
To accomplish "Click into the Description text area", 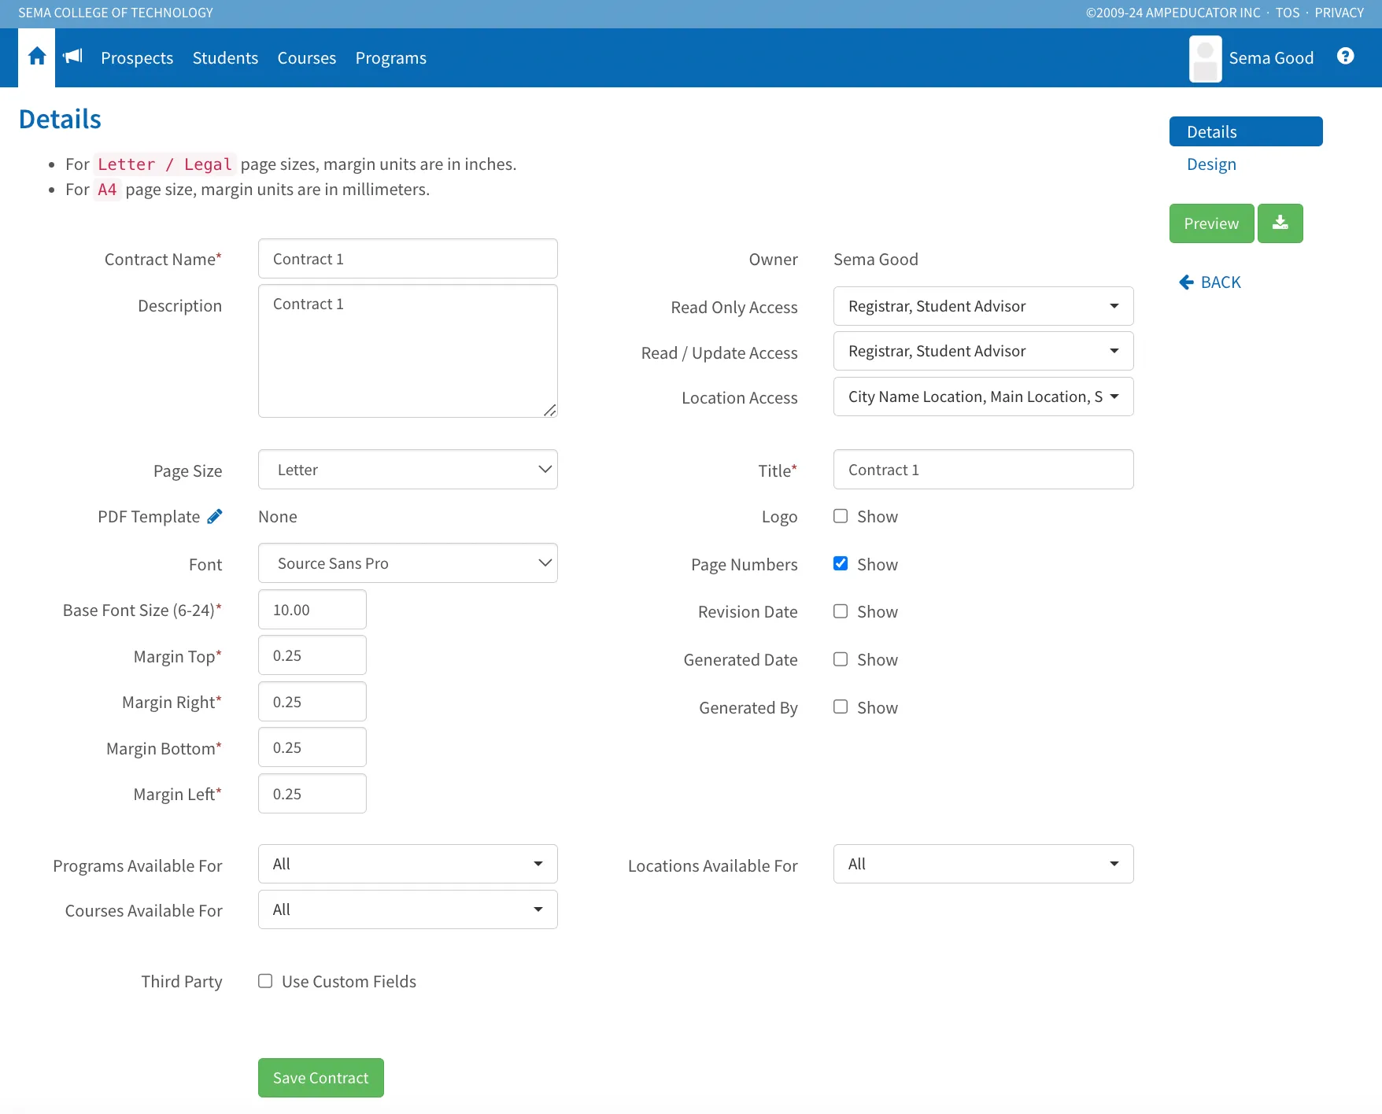I will tap(408, 351).
